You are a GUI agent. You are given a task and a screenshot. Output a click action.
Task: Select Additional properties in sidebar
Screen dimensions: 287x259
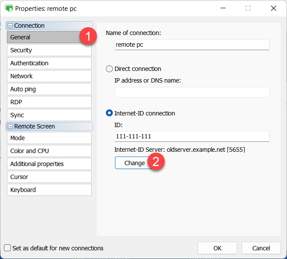click(49, 164)
